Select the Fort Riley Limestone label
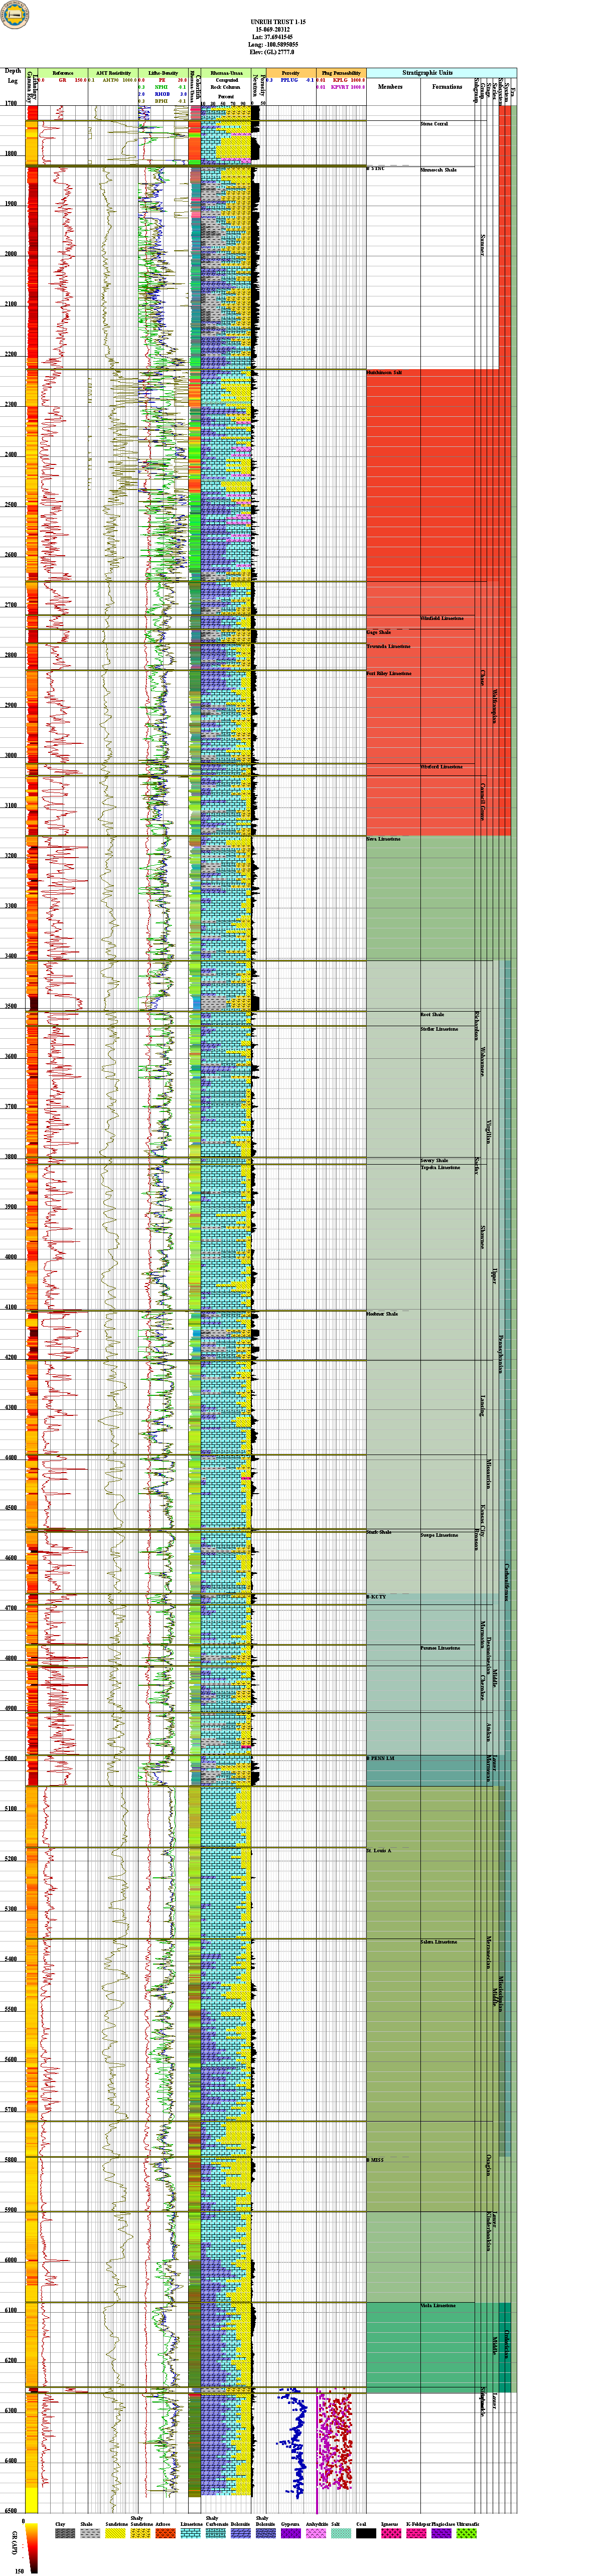The width and height of the screenshot is (592, 2576). 389,673
